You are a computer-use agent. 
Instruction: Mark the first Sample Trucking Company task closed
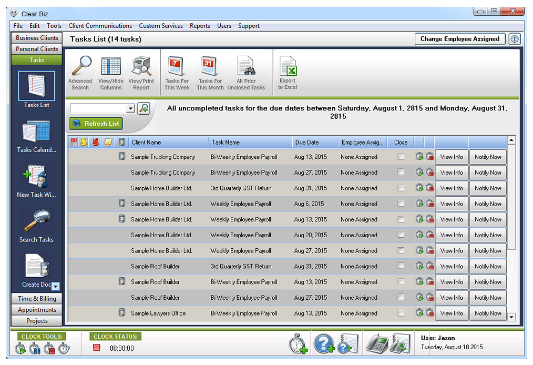click(x=401, y=157)
